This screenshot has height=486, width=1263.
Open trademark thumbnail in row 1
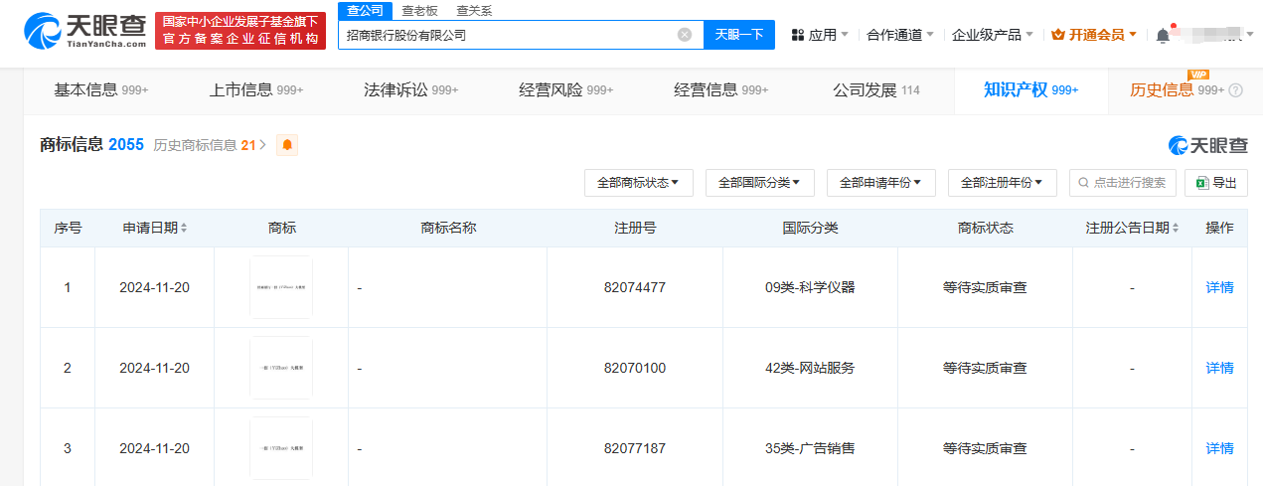(281, 287)
